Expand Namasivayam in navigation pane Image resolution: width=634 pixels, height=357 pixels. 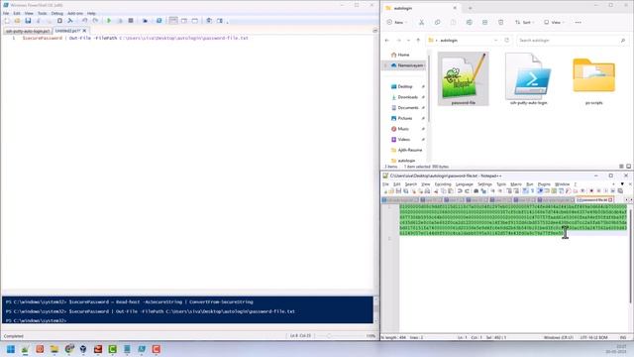click(385, 65)
